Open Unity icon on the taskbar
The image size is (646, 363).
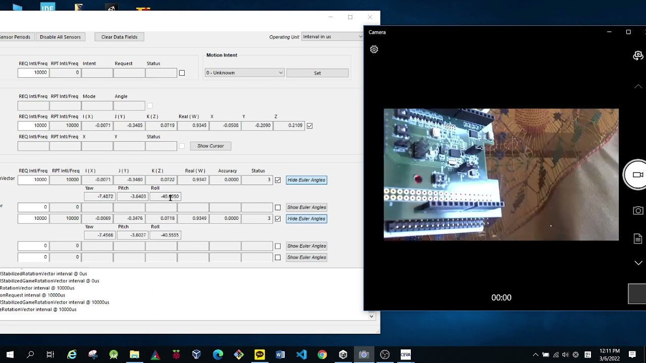click(343, 354)
